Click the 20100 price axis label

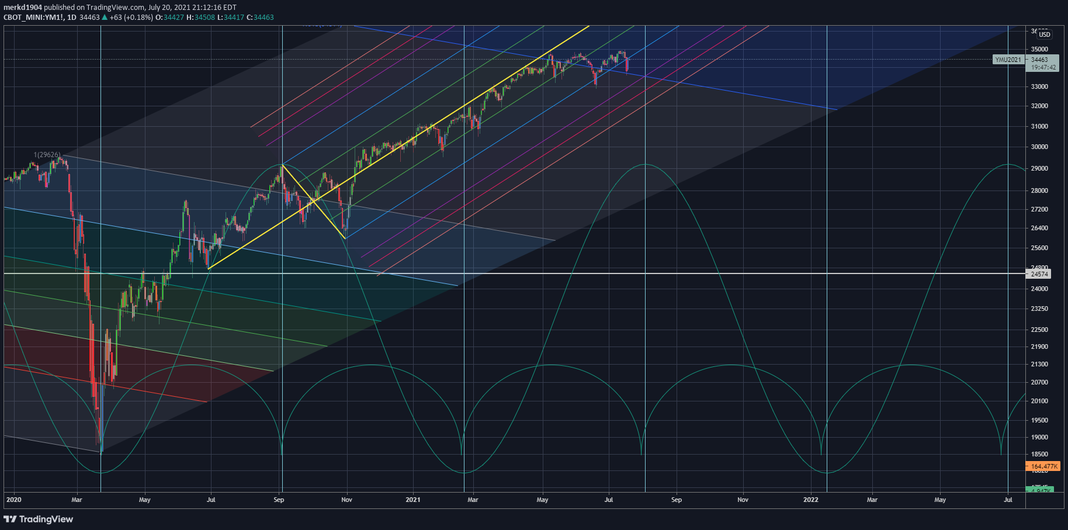(1039, 401)
